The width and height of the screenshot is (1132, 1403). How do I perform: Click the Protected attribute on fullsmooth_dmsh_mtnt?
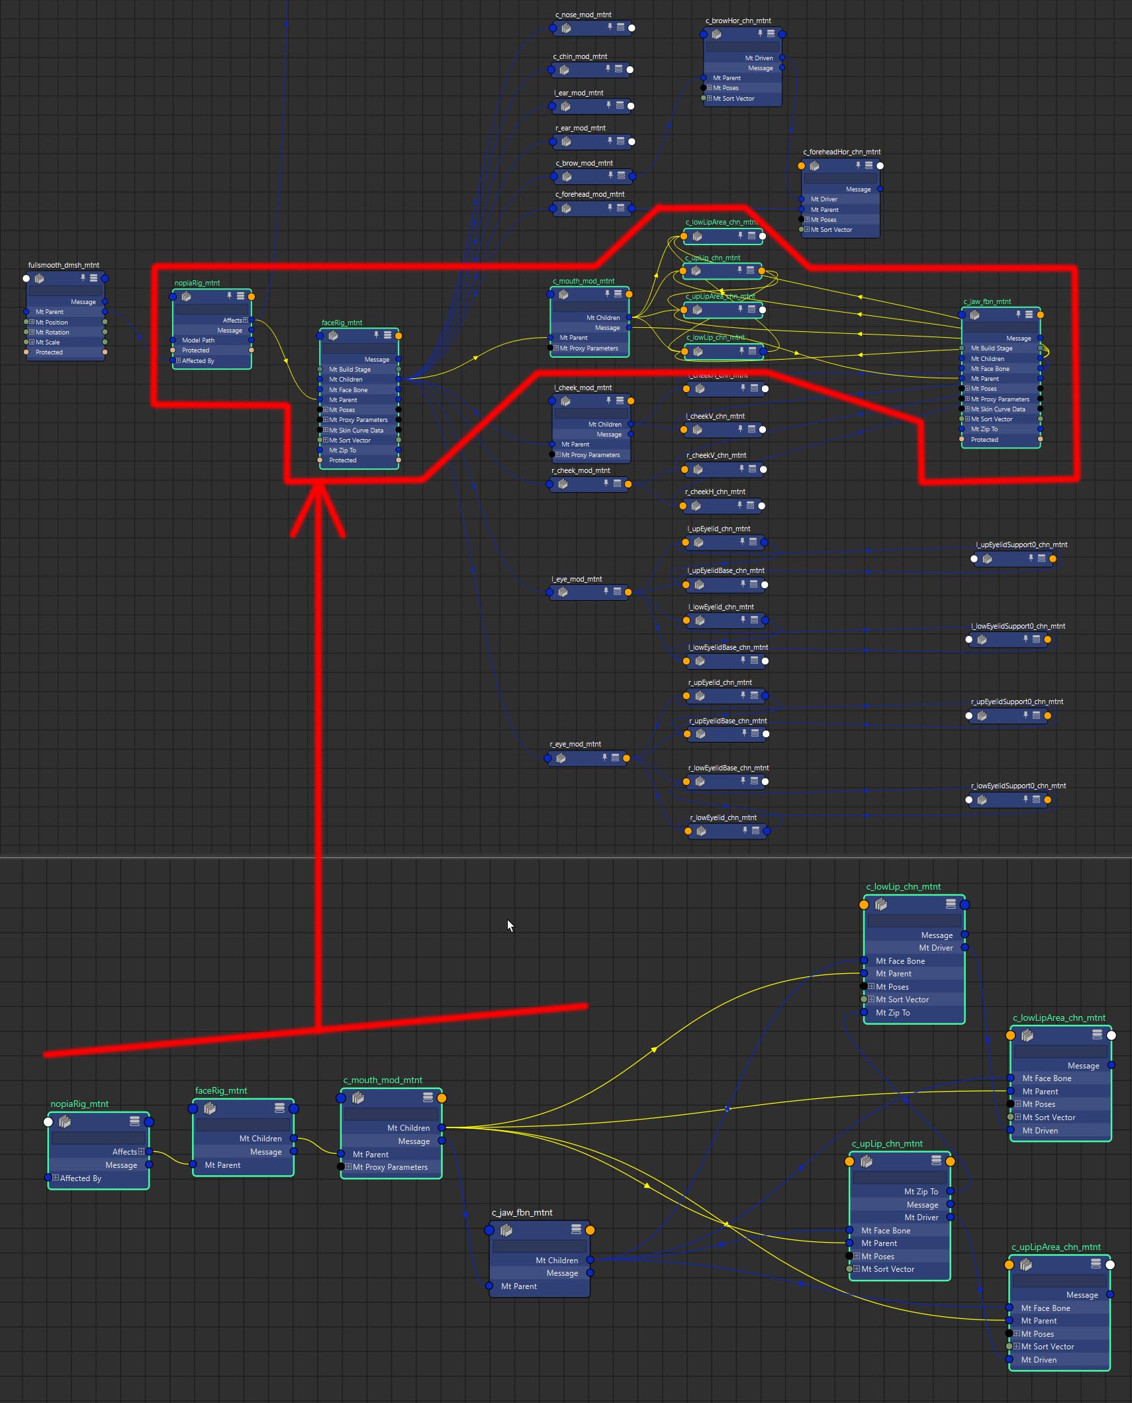(49, 352)
